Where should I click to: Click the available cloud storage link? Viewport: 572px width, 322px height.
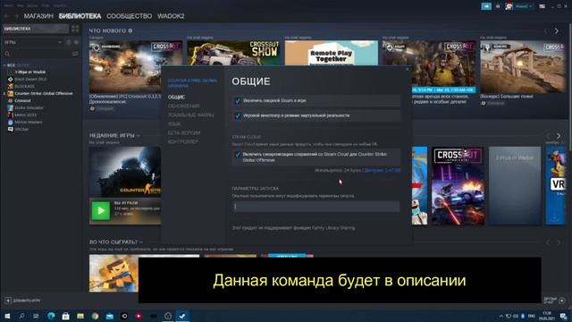383,170
